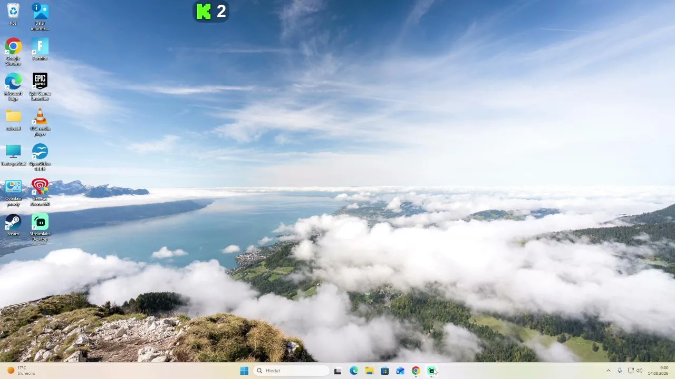The width and height of the screenshot is (675, 379).
Task: Expand hidden system tray icons chevron
Action: pyautogui.click(x=608, y=371)
